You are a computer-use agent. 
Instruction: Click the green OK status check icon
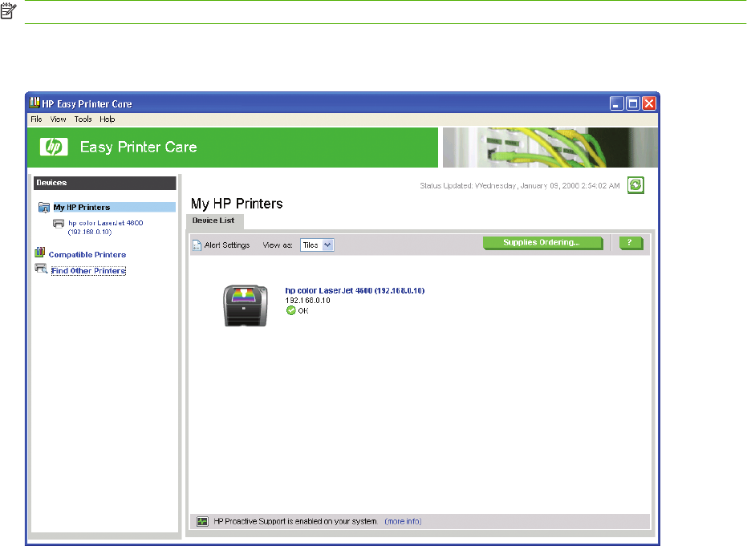point(290,310)
